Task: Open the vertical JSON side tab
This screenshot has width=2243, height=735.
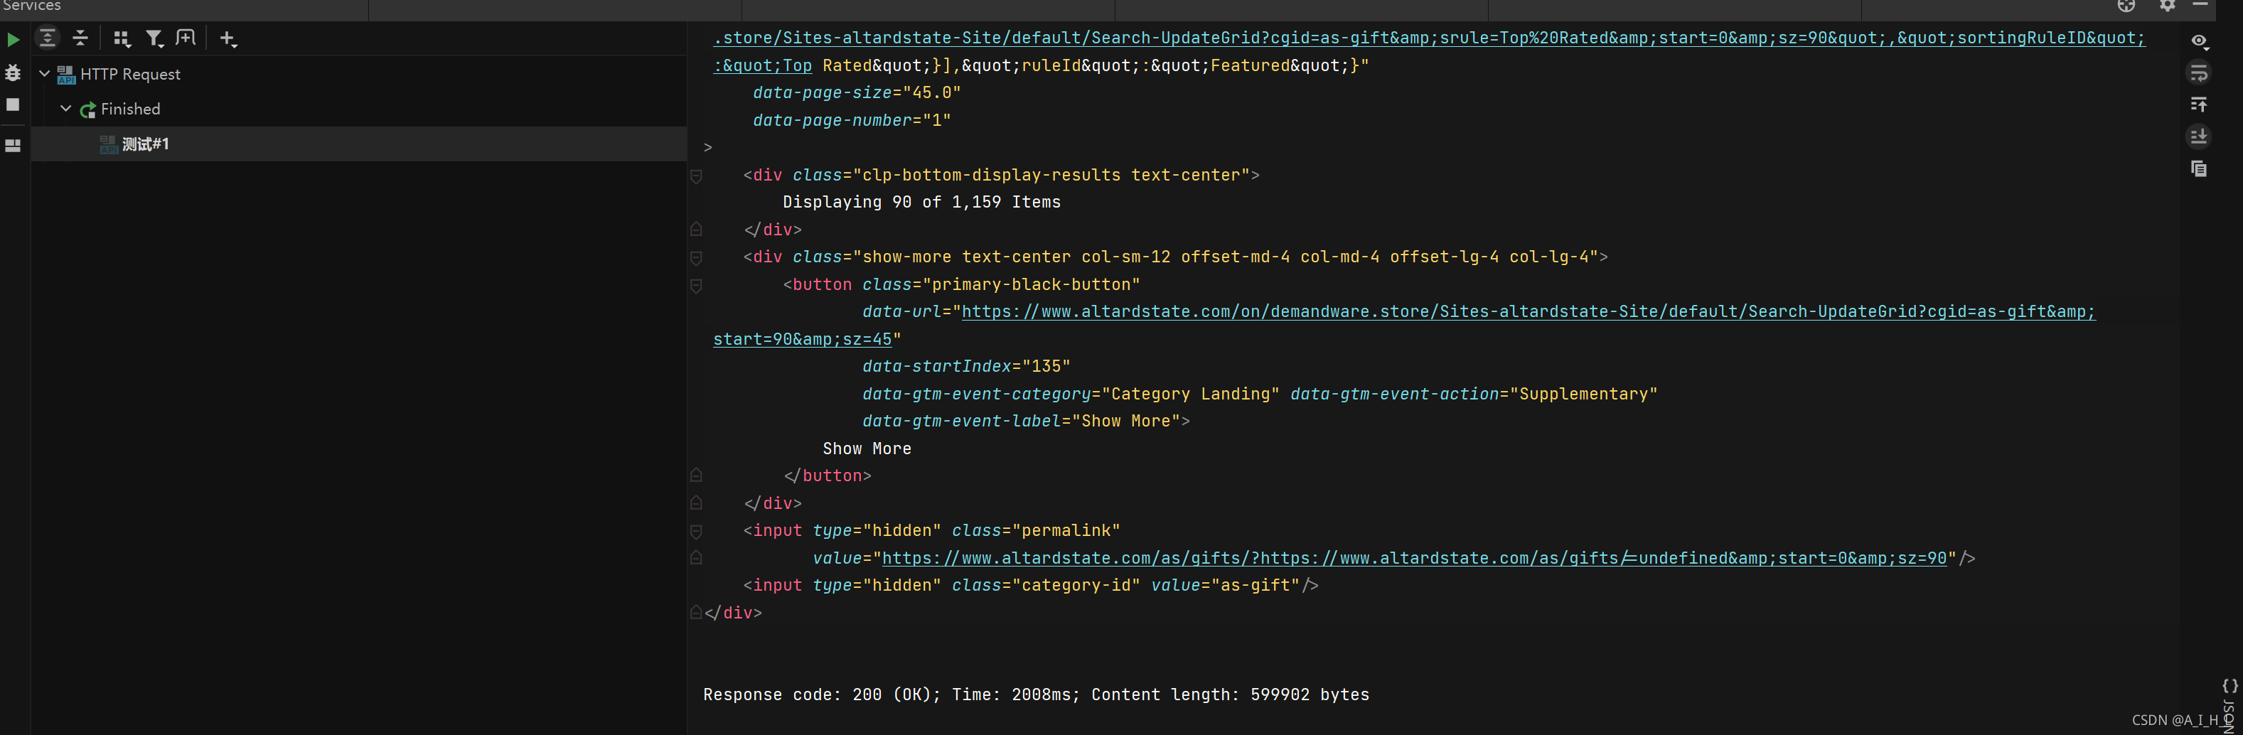Action: [x=2229, y=705]
